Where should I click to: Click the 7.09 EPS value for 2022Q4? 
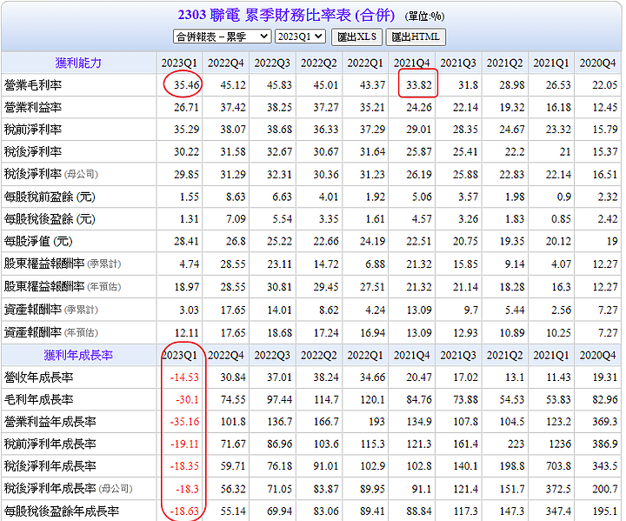(x=236, y=219)
